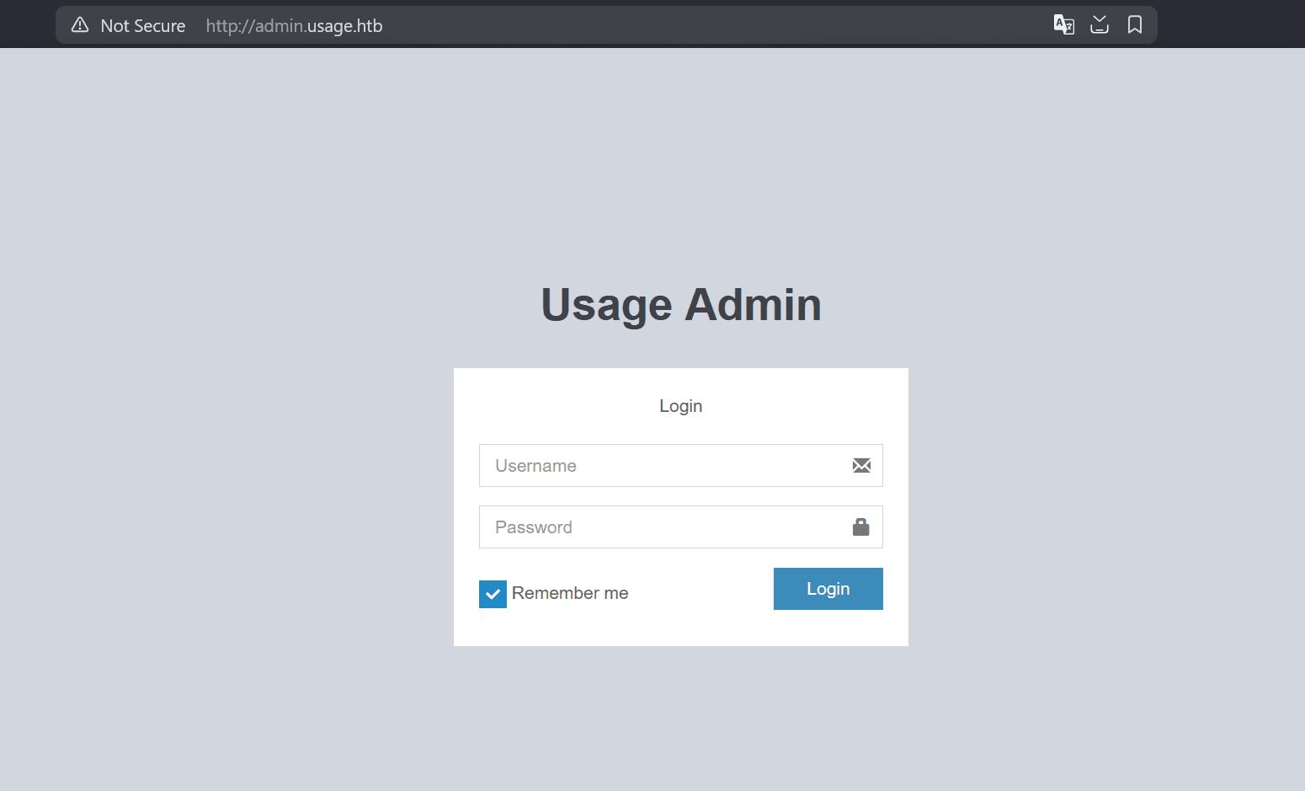Disable the blue Remember me tick box
The height and width of the screenshot is (791, 1305).
pyautogui.click(x=493, y=593)
